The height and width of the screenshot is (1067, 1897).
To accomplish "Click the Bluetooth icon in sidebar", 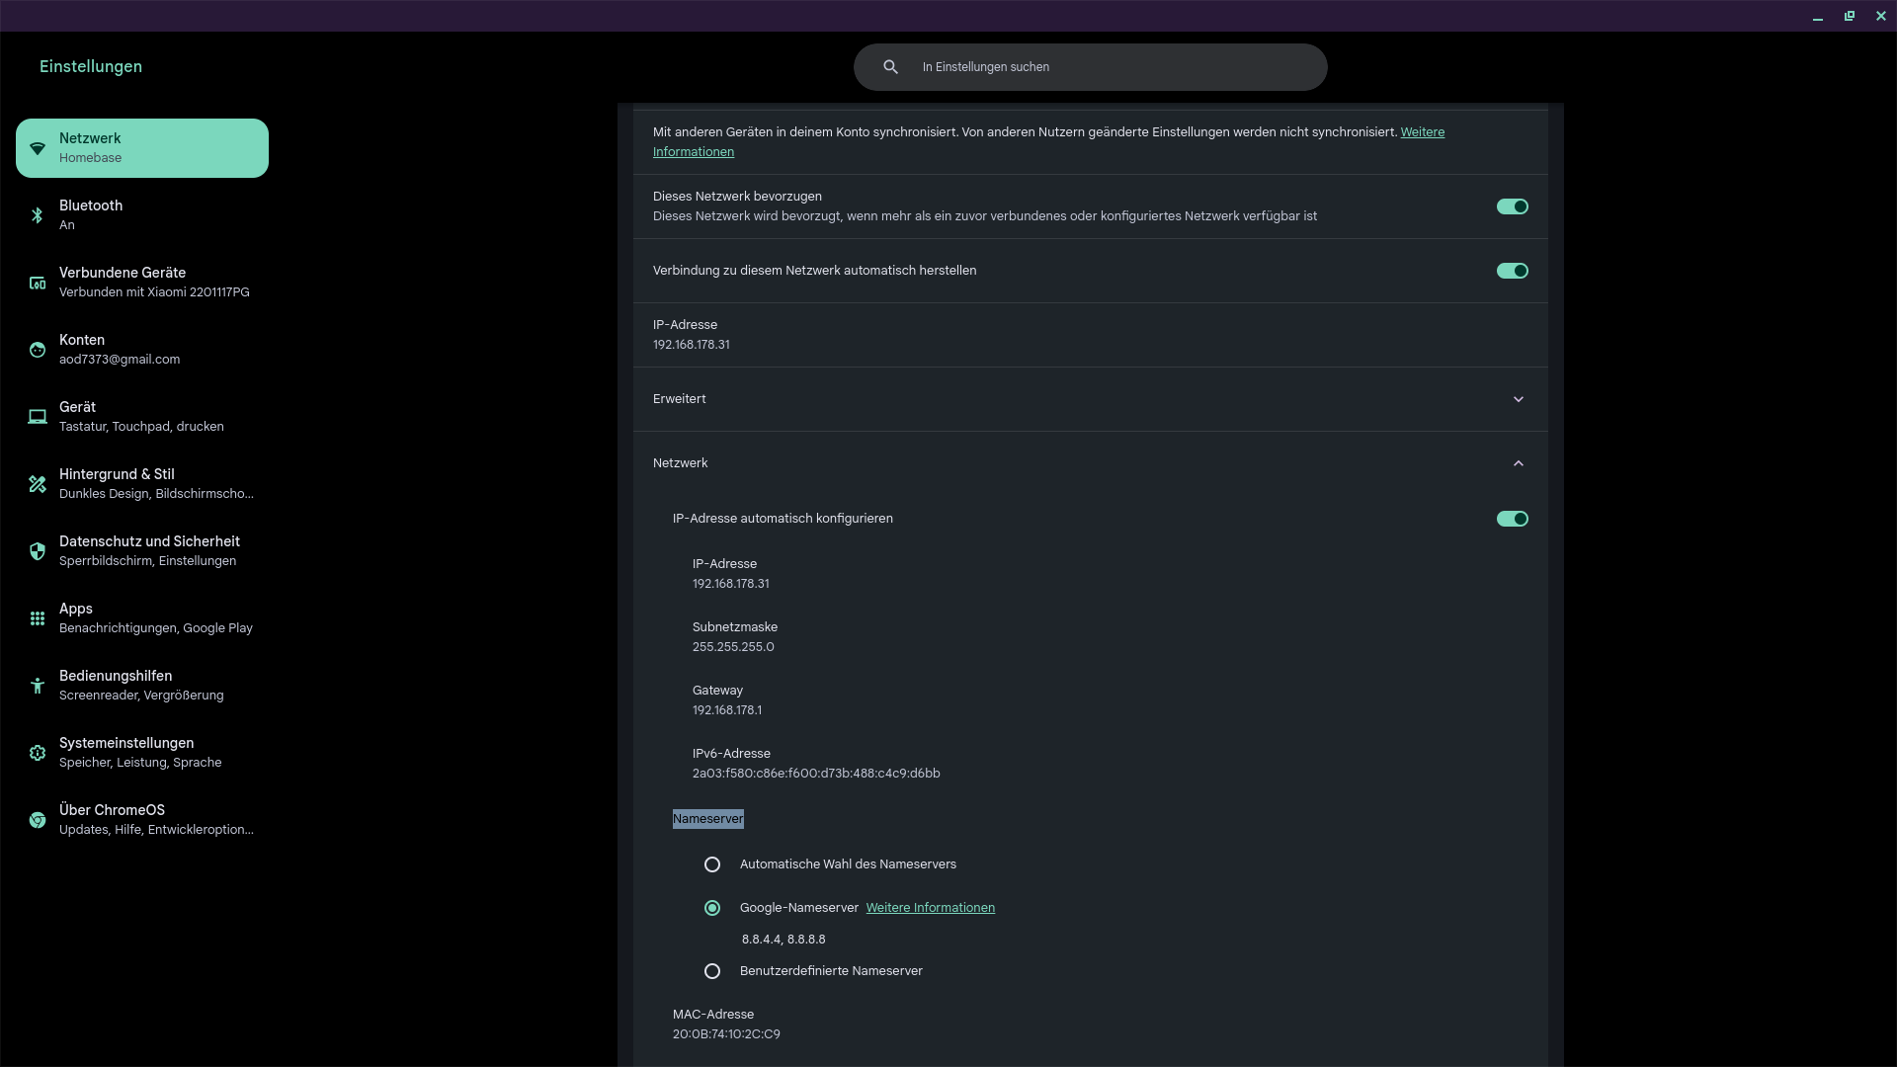I will 38,215.
